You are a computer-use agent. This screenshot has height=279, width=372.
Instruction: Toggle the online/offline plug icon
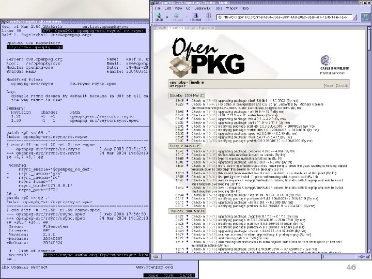(361, 257)
